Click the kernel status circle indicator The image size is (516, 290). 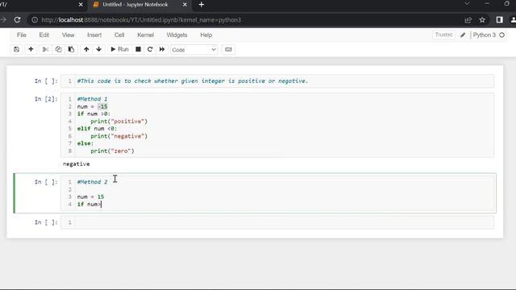point(501,35)
